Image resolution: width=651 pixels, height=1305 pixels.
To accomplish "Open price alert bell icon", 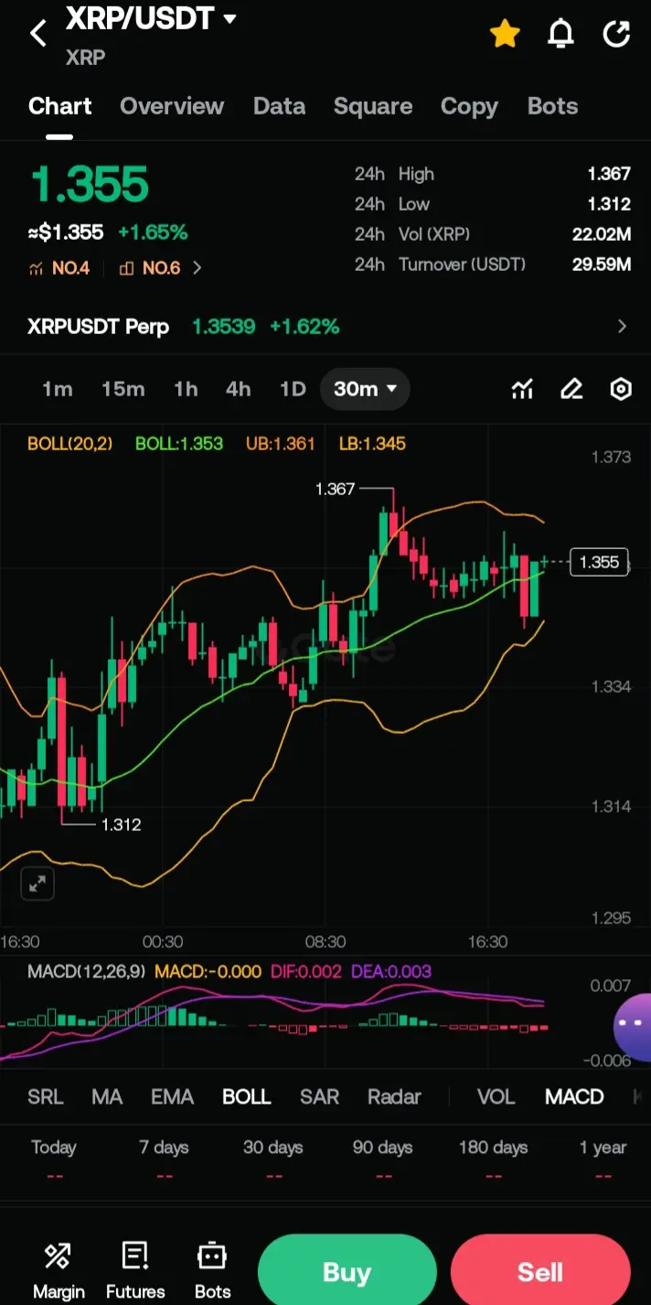I will tap(560, 34).
